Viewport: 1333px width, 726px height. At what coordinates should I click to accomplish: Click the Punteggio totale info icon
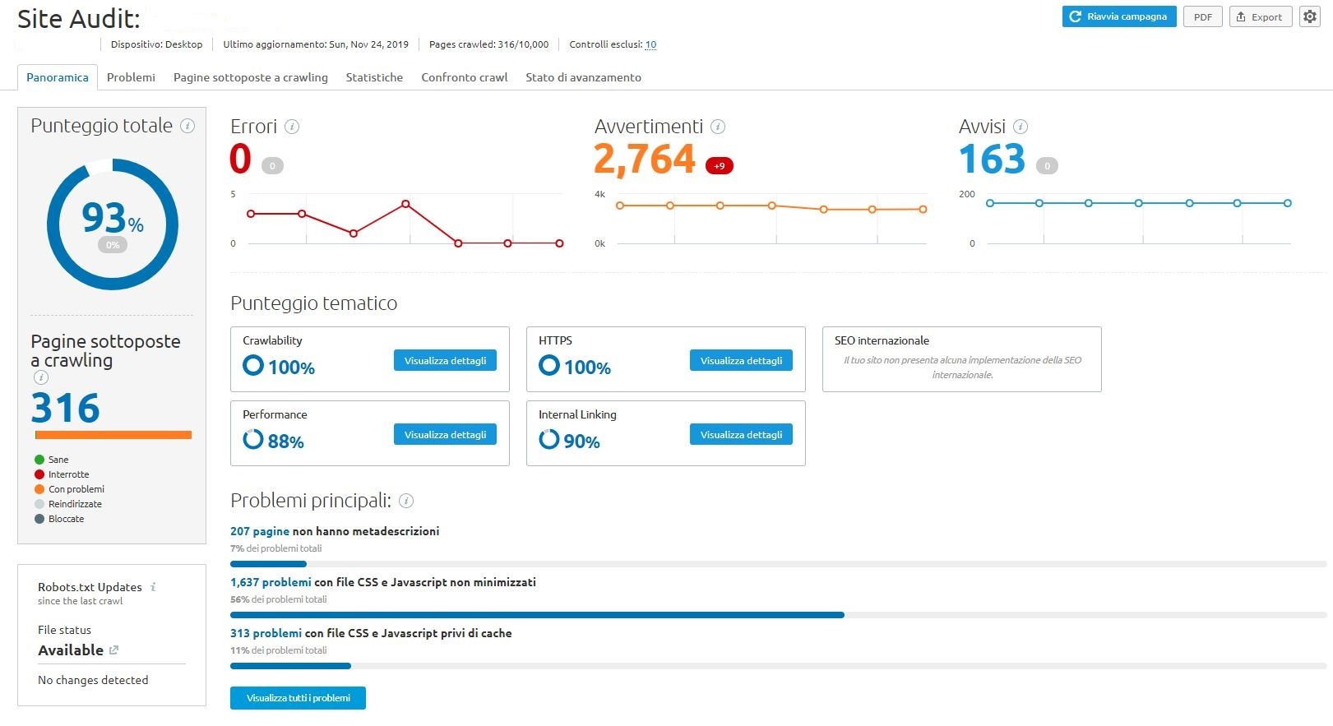coord(187,126)
